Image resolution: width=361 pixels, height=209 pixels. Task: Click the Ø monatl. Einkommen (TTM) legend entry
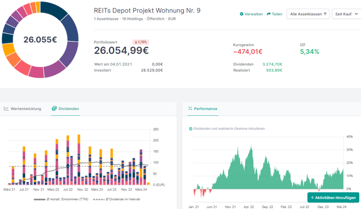pyautogui.click(x=61, y=199)
